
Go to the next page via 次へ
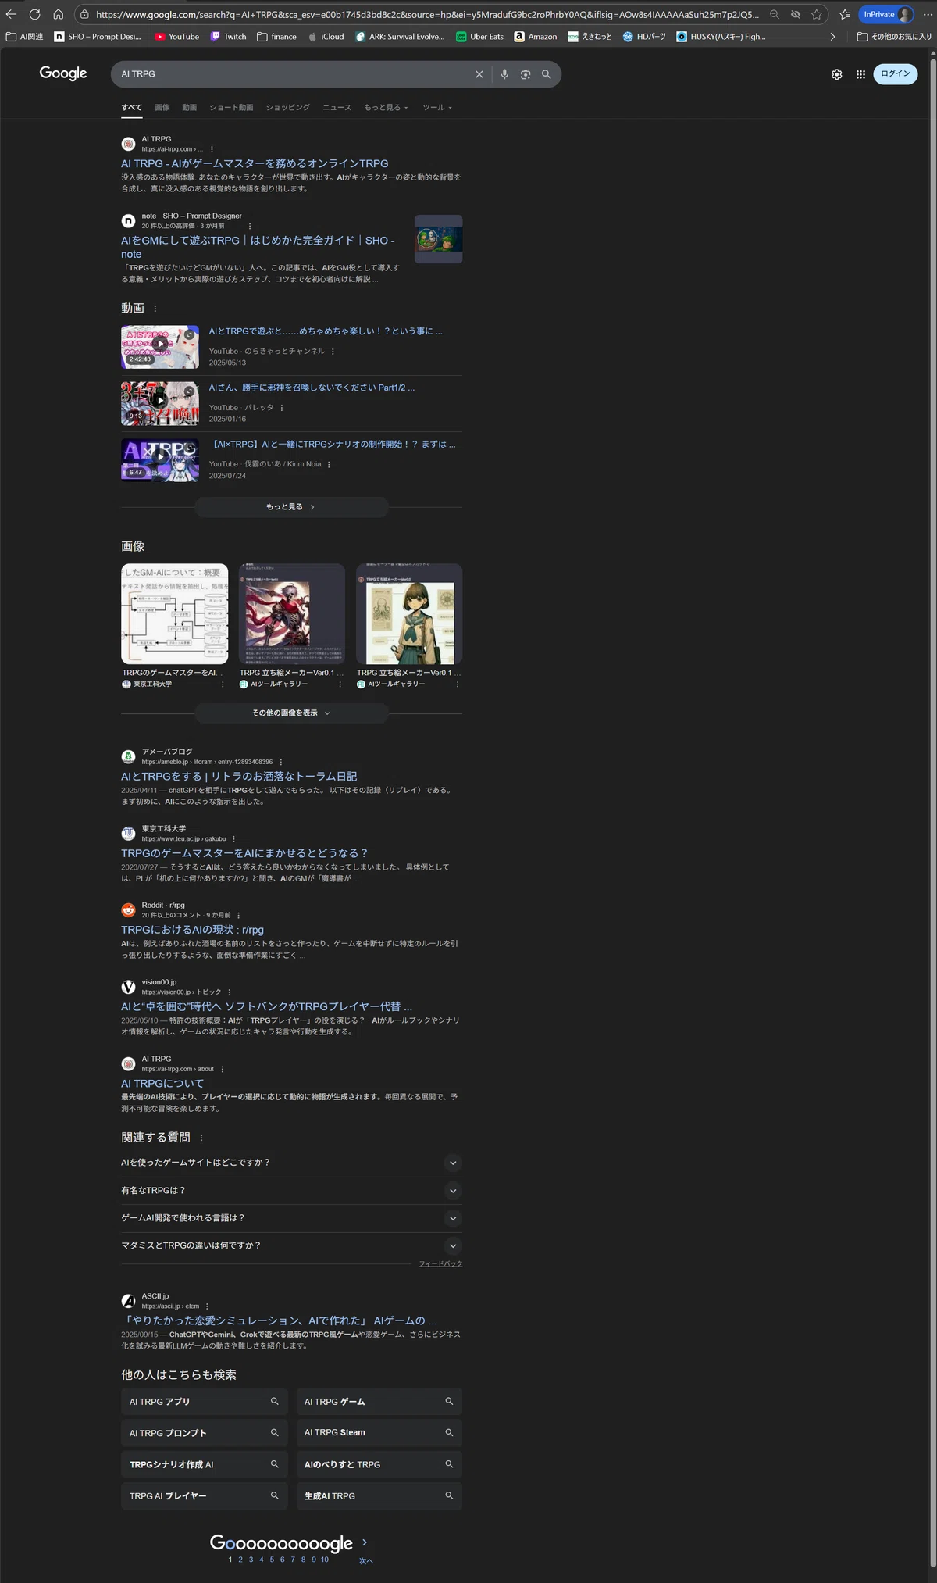coord(365,1560)
